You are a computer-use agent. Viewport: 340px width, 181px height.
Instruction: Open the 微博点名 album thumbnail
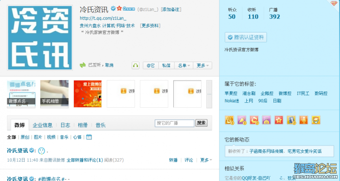[21, 94]
